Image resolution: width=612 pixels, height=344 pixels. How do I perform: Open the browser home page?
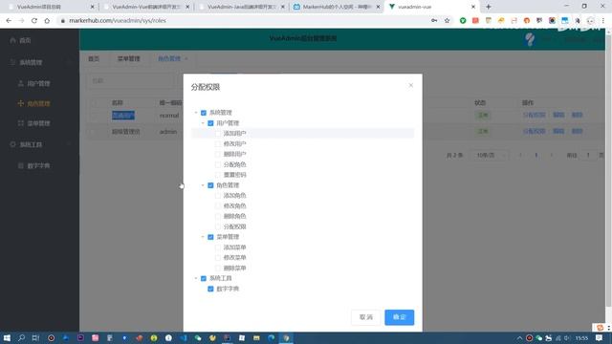pyautogui.click(x=47, y=21)
